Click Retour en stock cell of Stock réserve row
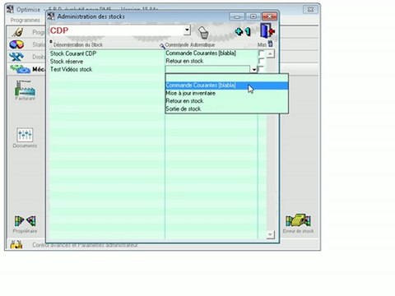Viewport: 395px width, 296px height. click(x=184, y=61)
